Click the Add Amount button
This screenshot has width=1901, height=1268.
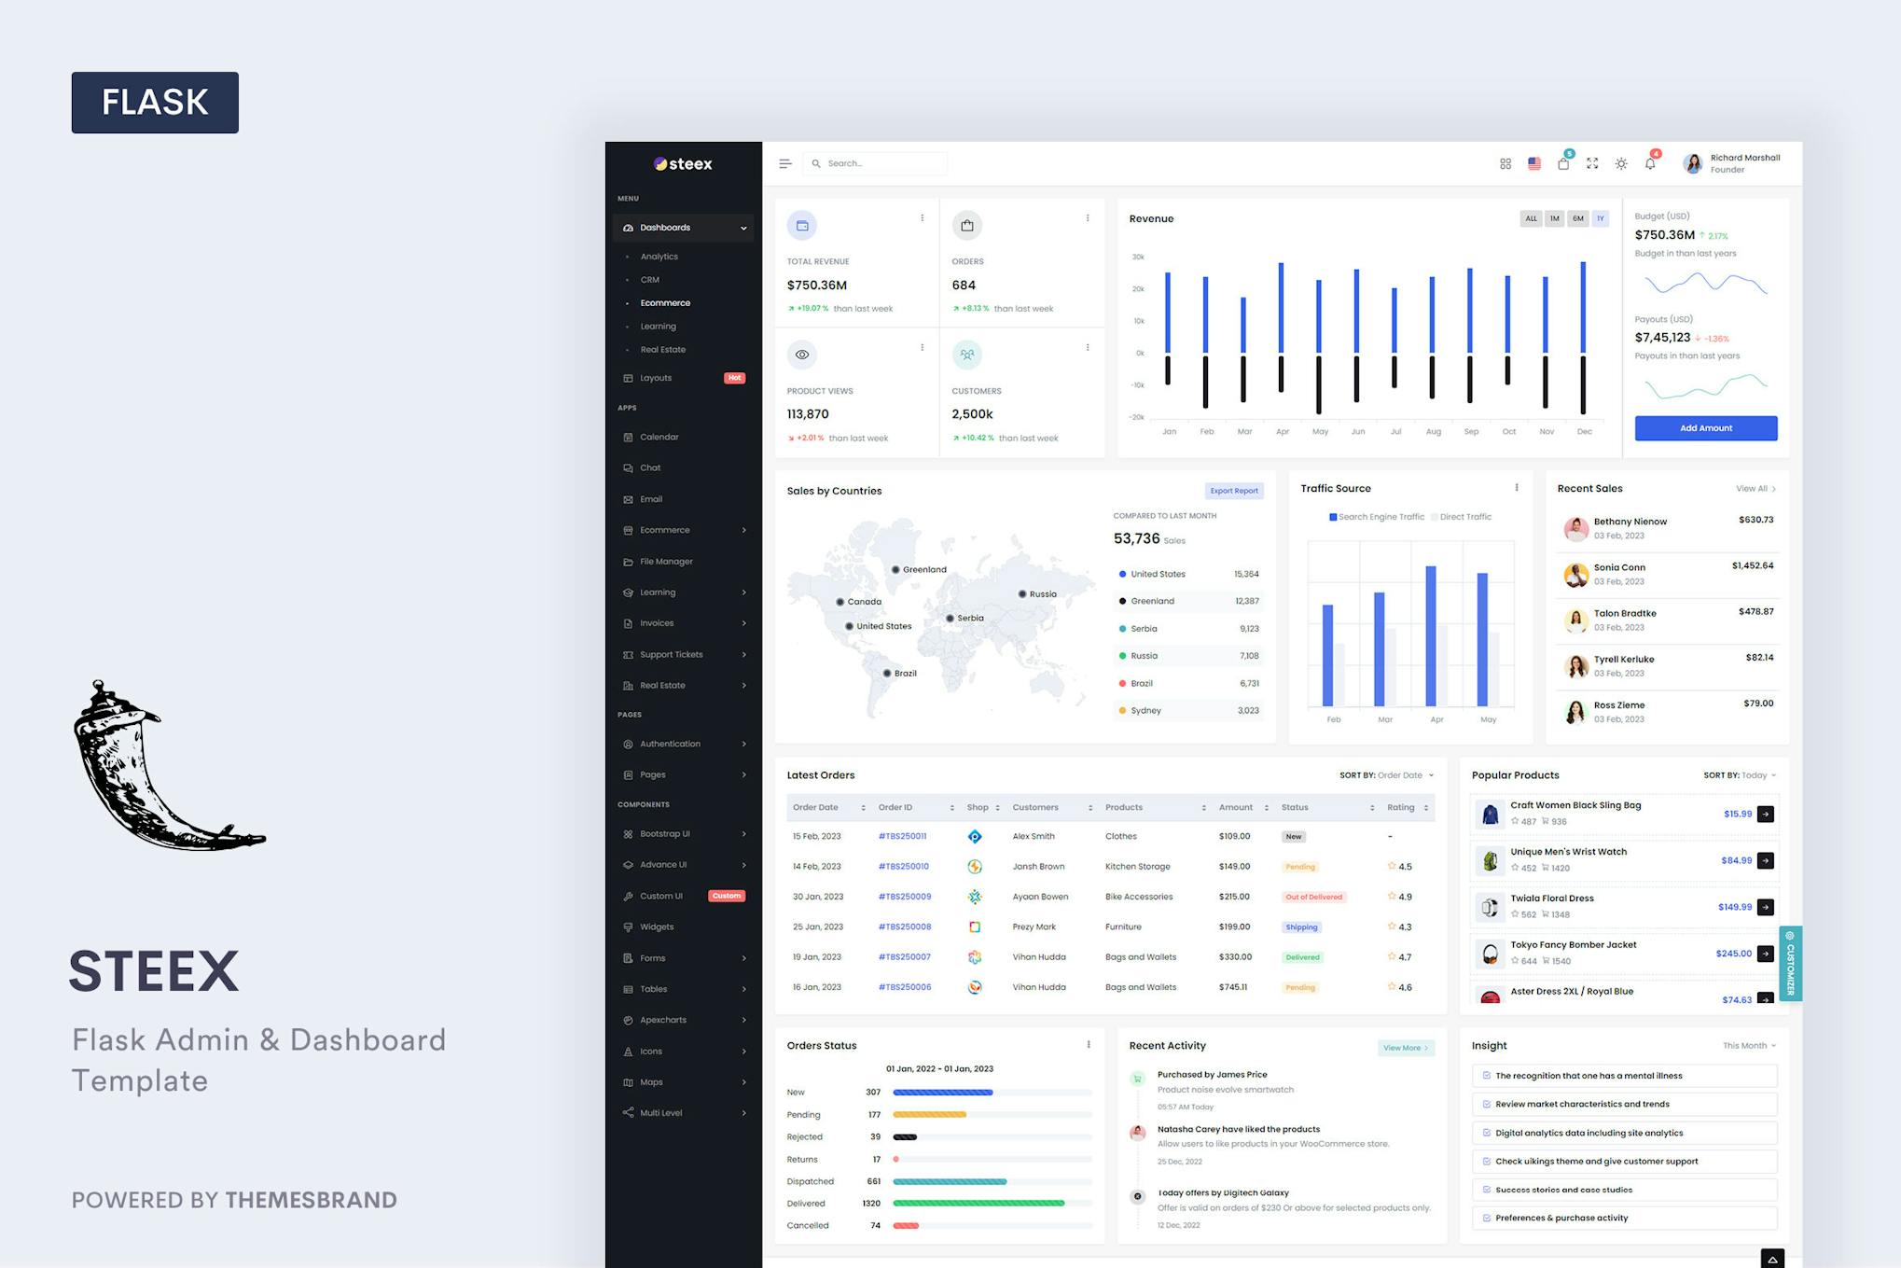(x=1705, y=428)
